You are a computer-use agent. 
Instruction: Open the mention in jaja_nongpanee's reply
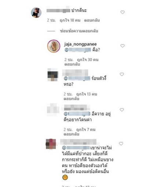78,50
